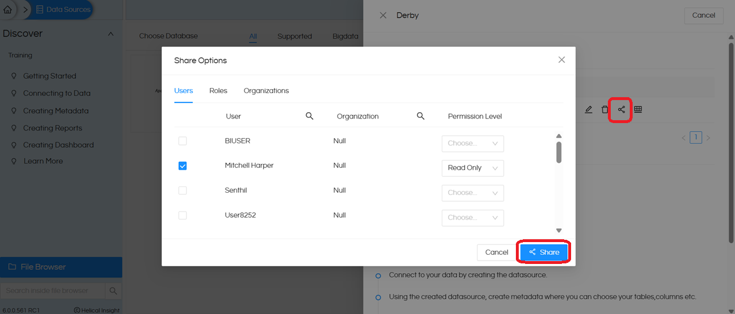Screen dimensions: 735x314
Task: Click the table grid icon
Action: click(638, 109)
